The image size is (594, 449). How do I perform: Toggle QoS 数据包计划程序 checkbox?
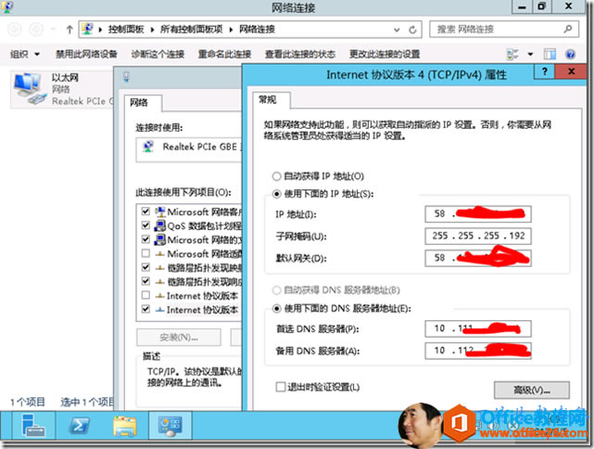145,225
